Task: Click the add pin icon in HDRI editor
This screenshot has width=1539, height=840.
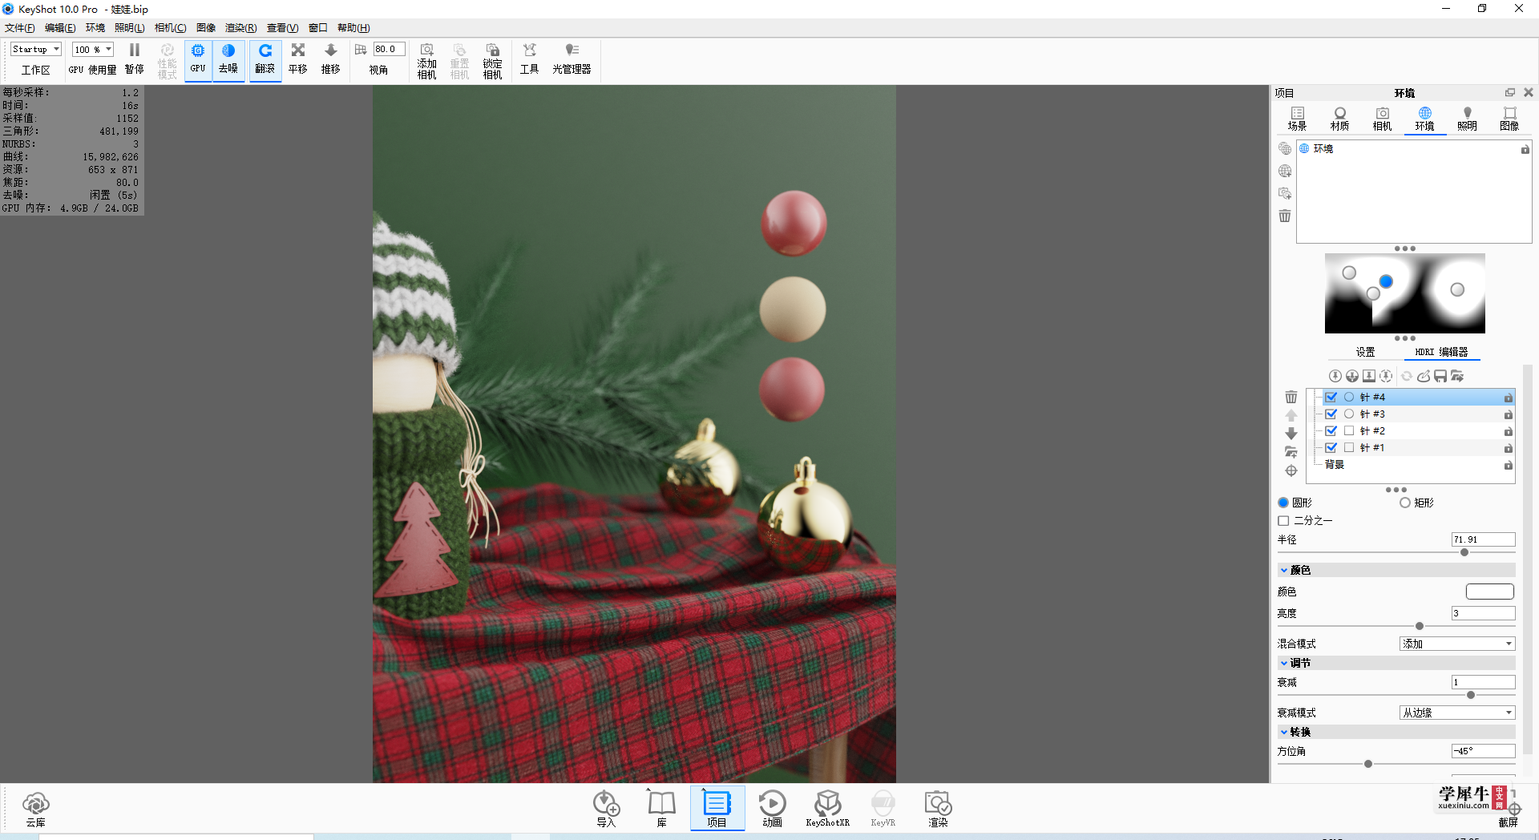Action: pyautogui.click(x=1335, y=376)
